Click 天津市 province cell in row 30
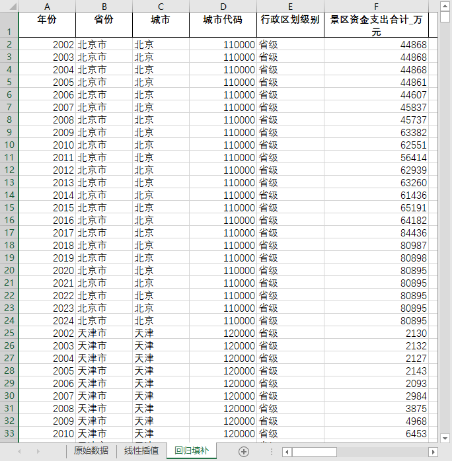The width and height of the screenshot is (452, 461). [104, 396]
